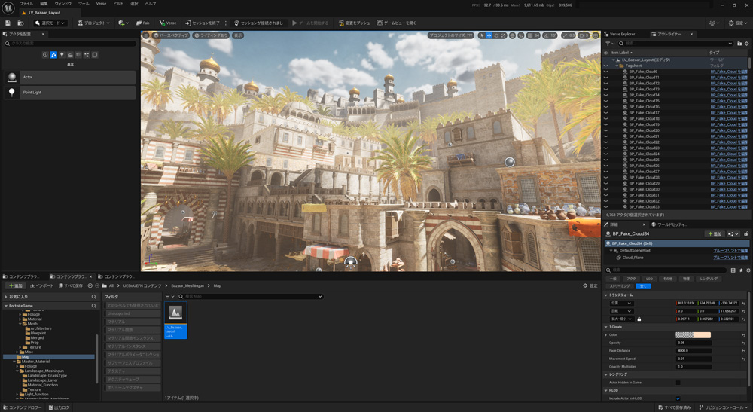Toggle visibility of Fogsheet folder
The height and width of the screenshot is (412, 753).
point(605,66)
